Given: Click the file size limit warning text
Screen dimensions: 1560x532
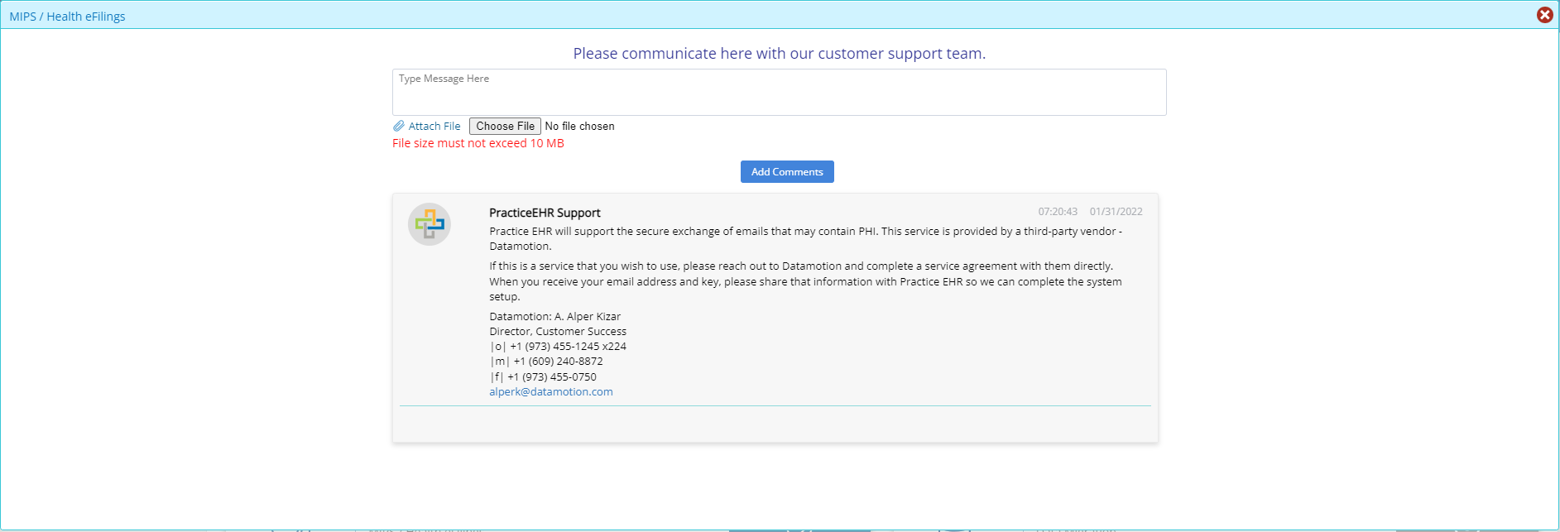Looking at the screenshot, I should click(478, 143).
